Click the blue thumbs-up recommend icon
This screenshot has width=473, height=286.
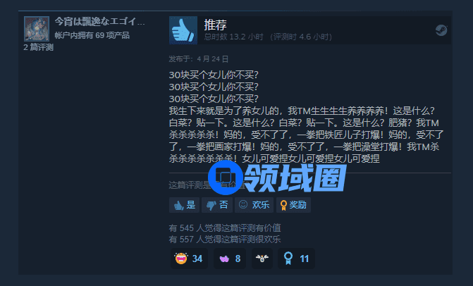coord(183,30)
